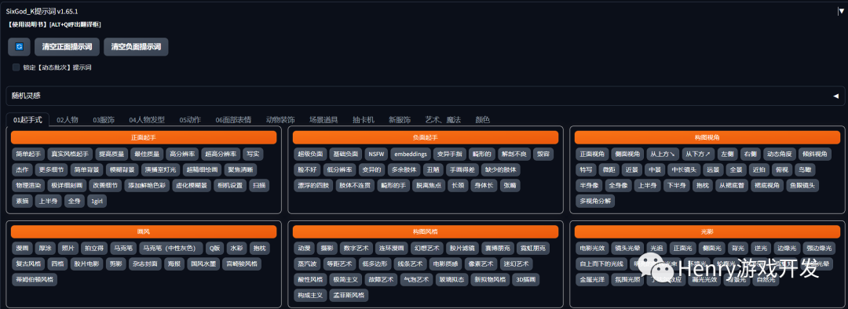This screenshot has height=309, width=848.
Task: Add the NSFW negative tag
Action: 375,154
